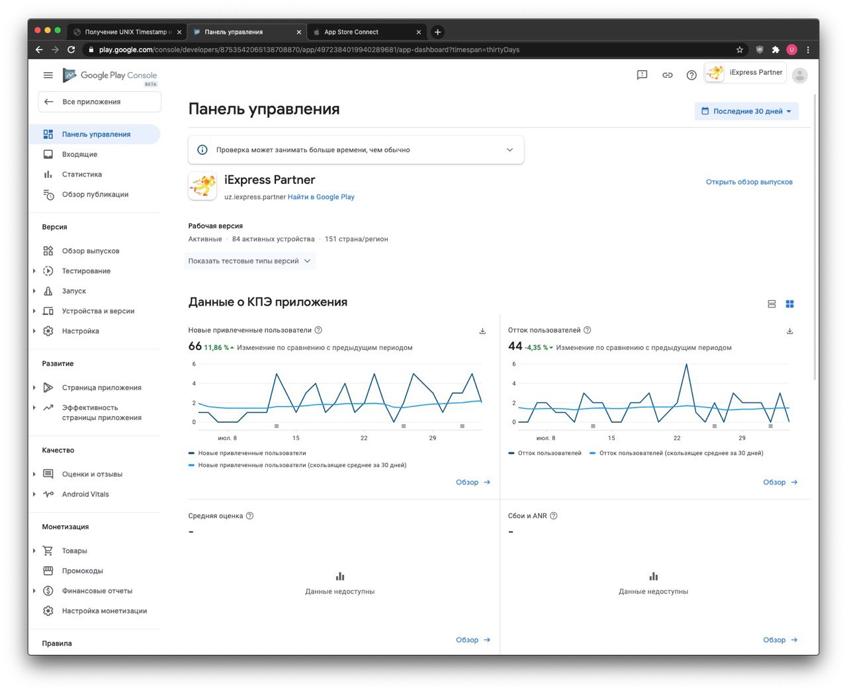Image resolution: width=847 pixels, height=692 pixels.
Task: Download the Новые привлеченные пользователи chart data
Action: coord(482,331)
